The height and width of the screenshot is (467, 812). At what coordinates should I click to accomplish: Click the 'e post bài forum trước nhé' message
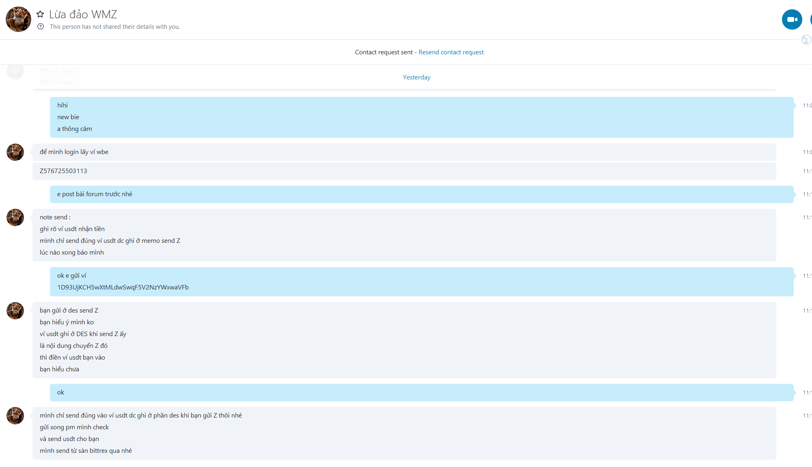pyautogui.click(x=95, y=194)
